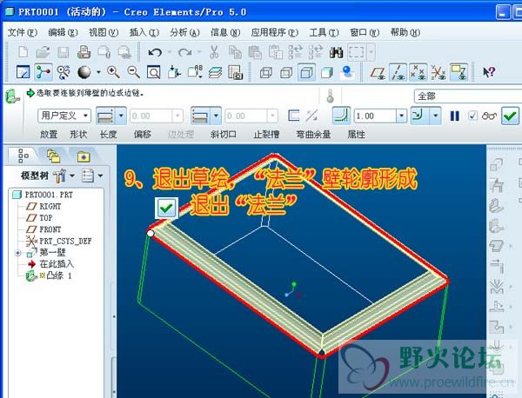Open the 文件(F) menu

(23, 32)
